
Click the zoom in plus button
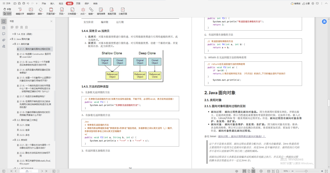[322, 171]
